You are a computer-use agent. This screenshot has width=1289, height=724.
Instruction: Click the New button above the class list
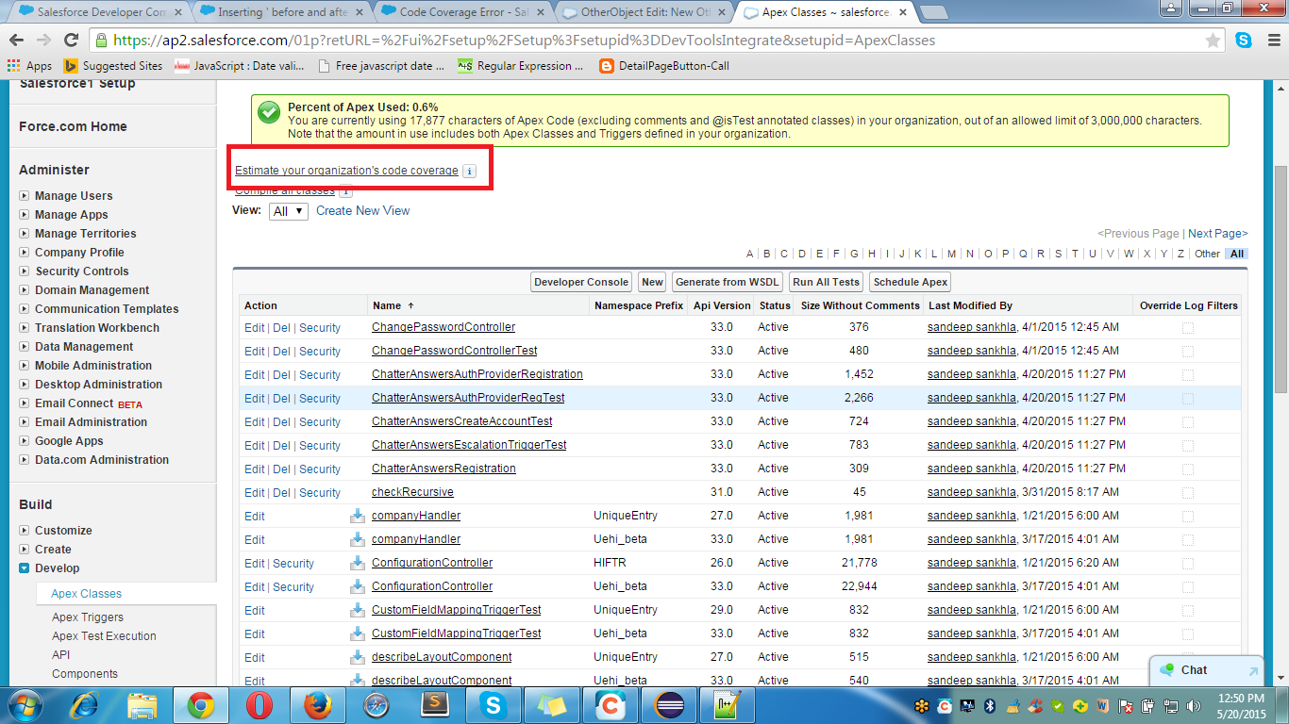[653, 282]
